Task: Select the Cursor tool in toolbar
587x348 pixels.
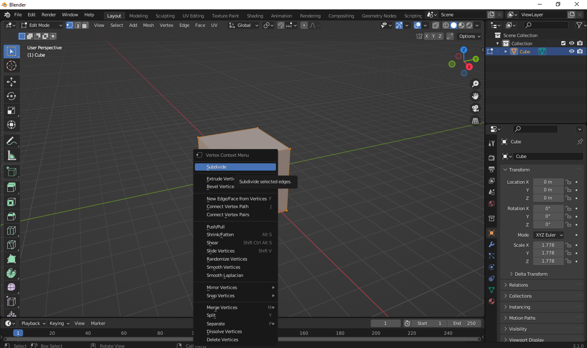Action: click(11, 66)
